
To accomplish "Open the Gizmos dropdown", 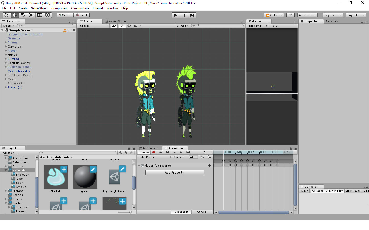I will pos(182,26).
